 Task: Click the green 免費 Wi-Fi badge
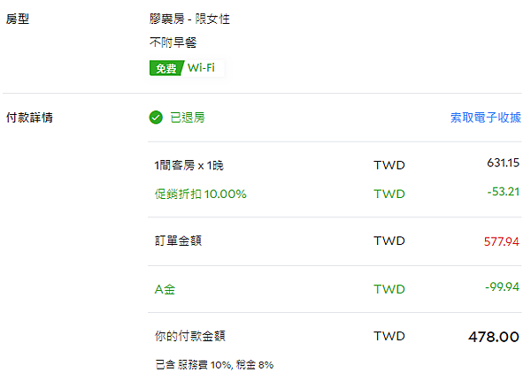[186, 68]
